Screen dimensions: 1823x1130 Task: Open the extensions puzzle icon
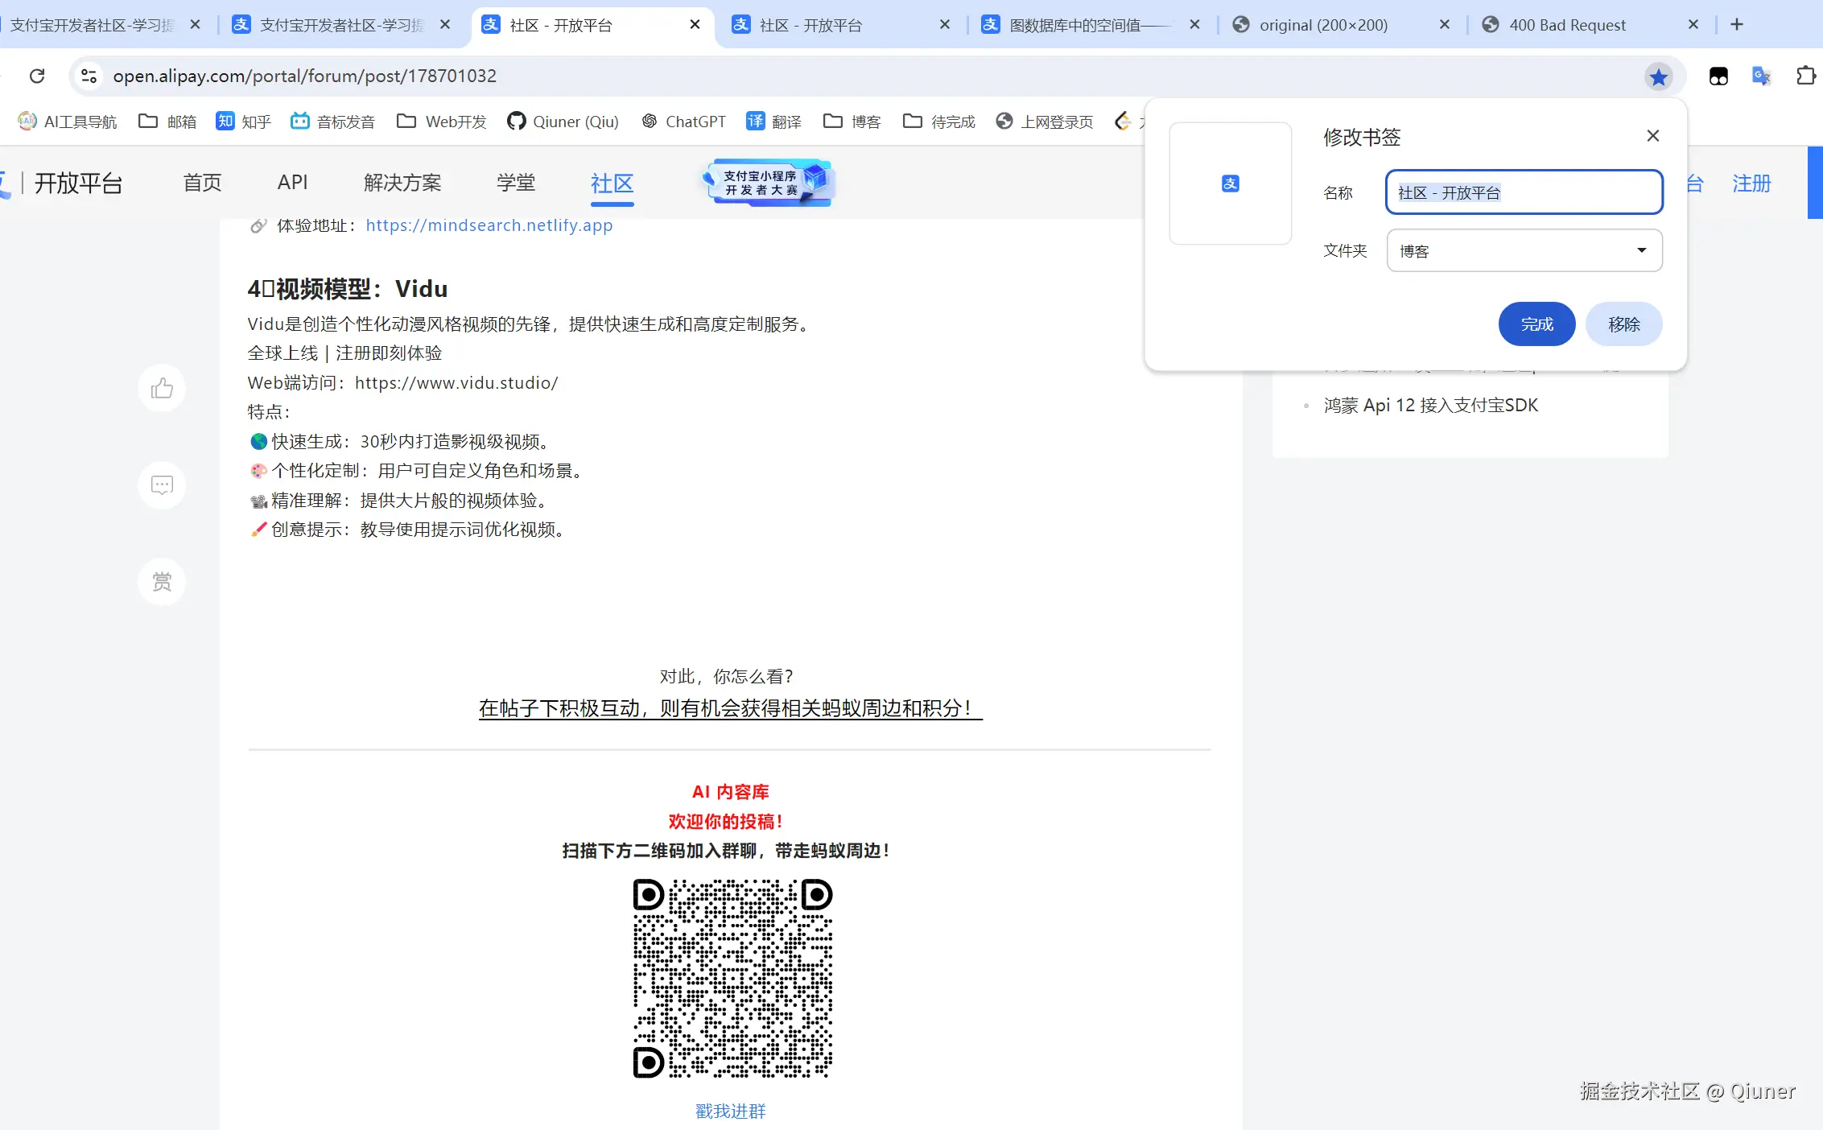click(1805, 76)
